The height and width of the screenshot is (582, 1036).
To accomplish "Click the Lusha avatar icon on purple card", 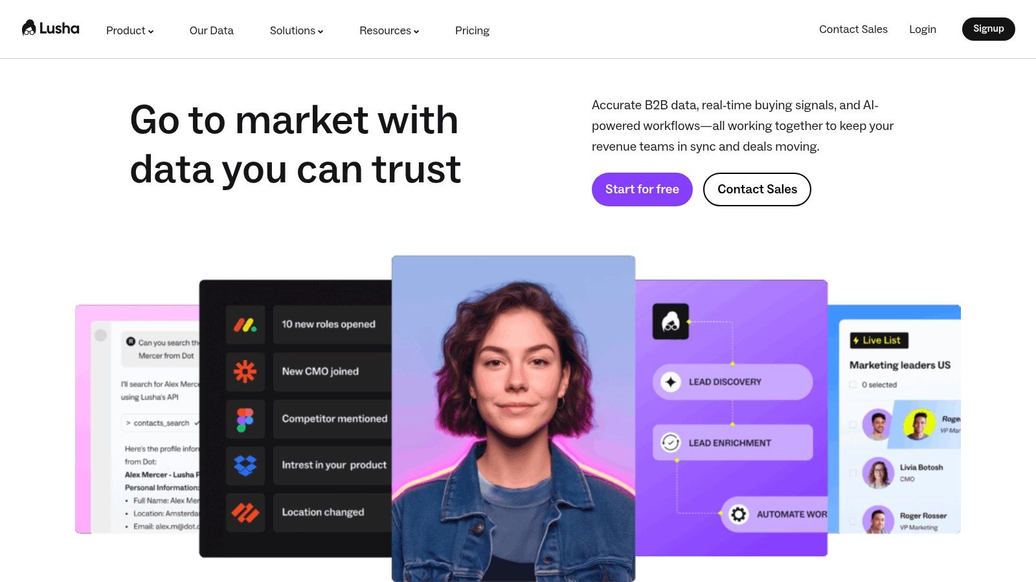I will (x=671, y=321).
